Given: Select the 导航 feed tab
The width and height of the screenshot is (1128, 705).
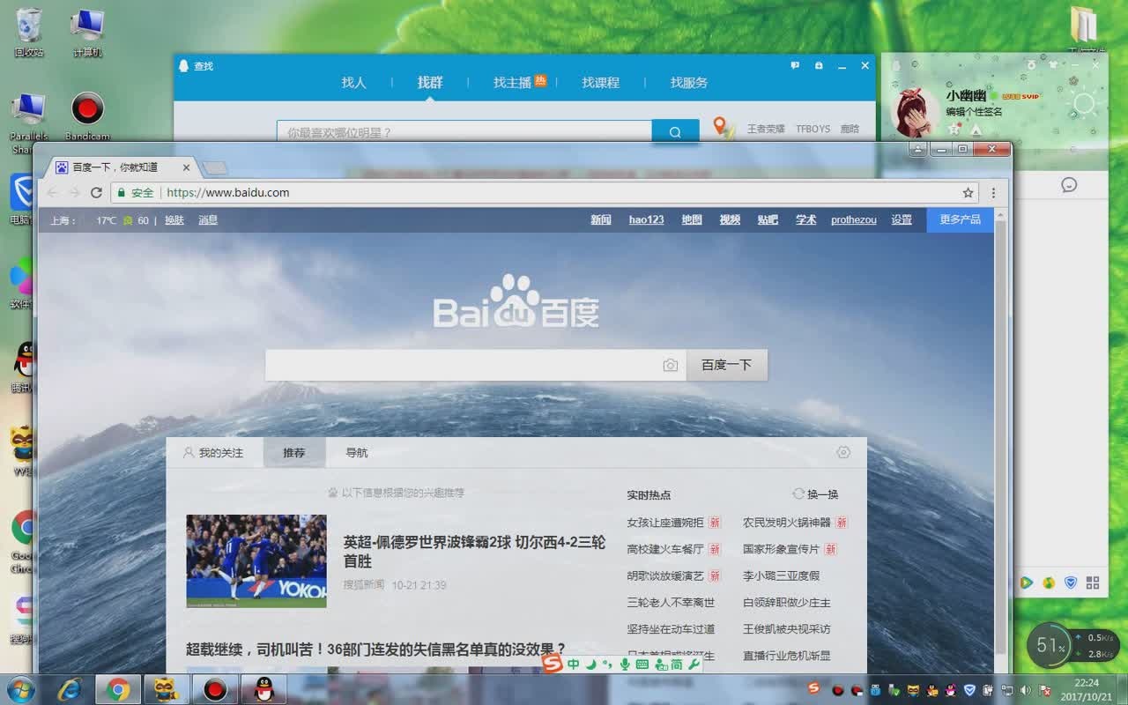Looking at the screenshot, I should [x=357, y=452].
